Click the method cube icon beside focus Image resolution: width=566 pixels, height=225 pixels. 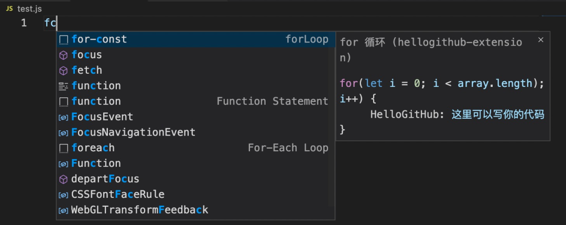(63, 55)
